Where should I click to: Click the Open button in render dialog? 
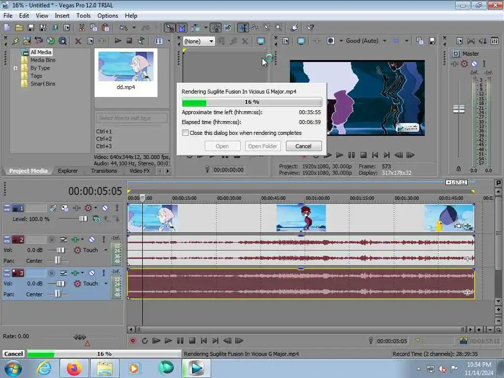tap(222, 146)
